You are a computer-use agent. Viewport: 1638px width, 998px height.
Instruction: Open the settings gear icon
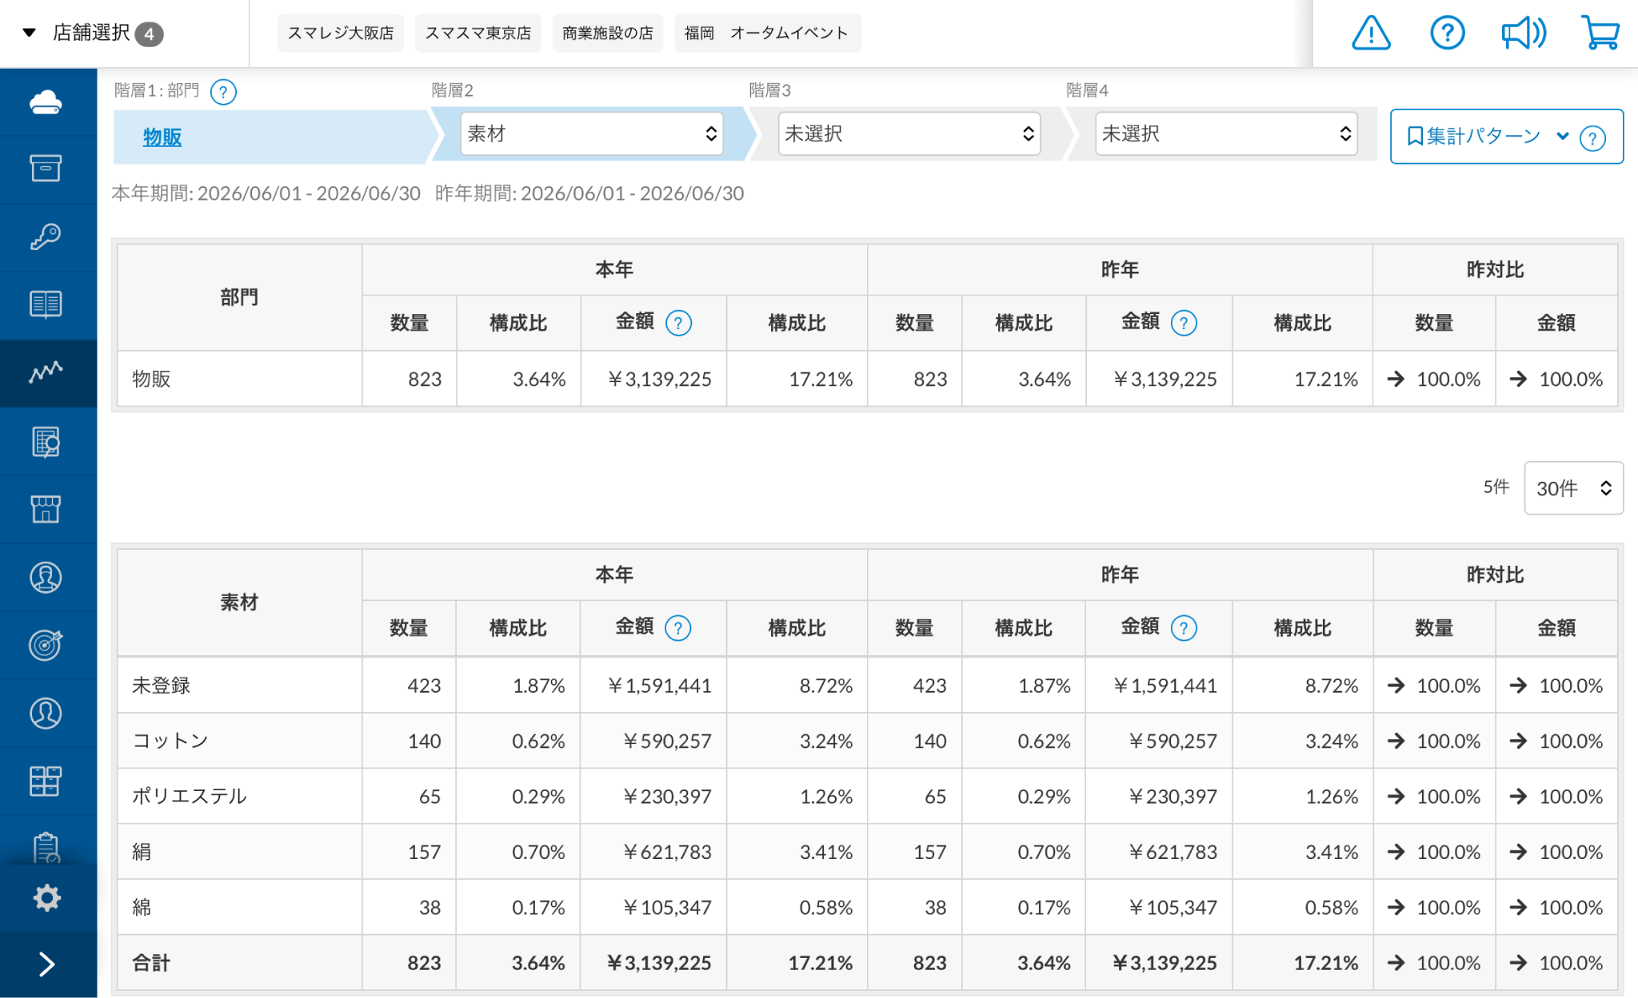pos(47,897)
